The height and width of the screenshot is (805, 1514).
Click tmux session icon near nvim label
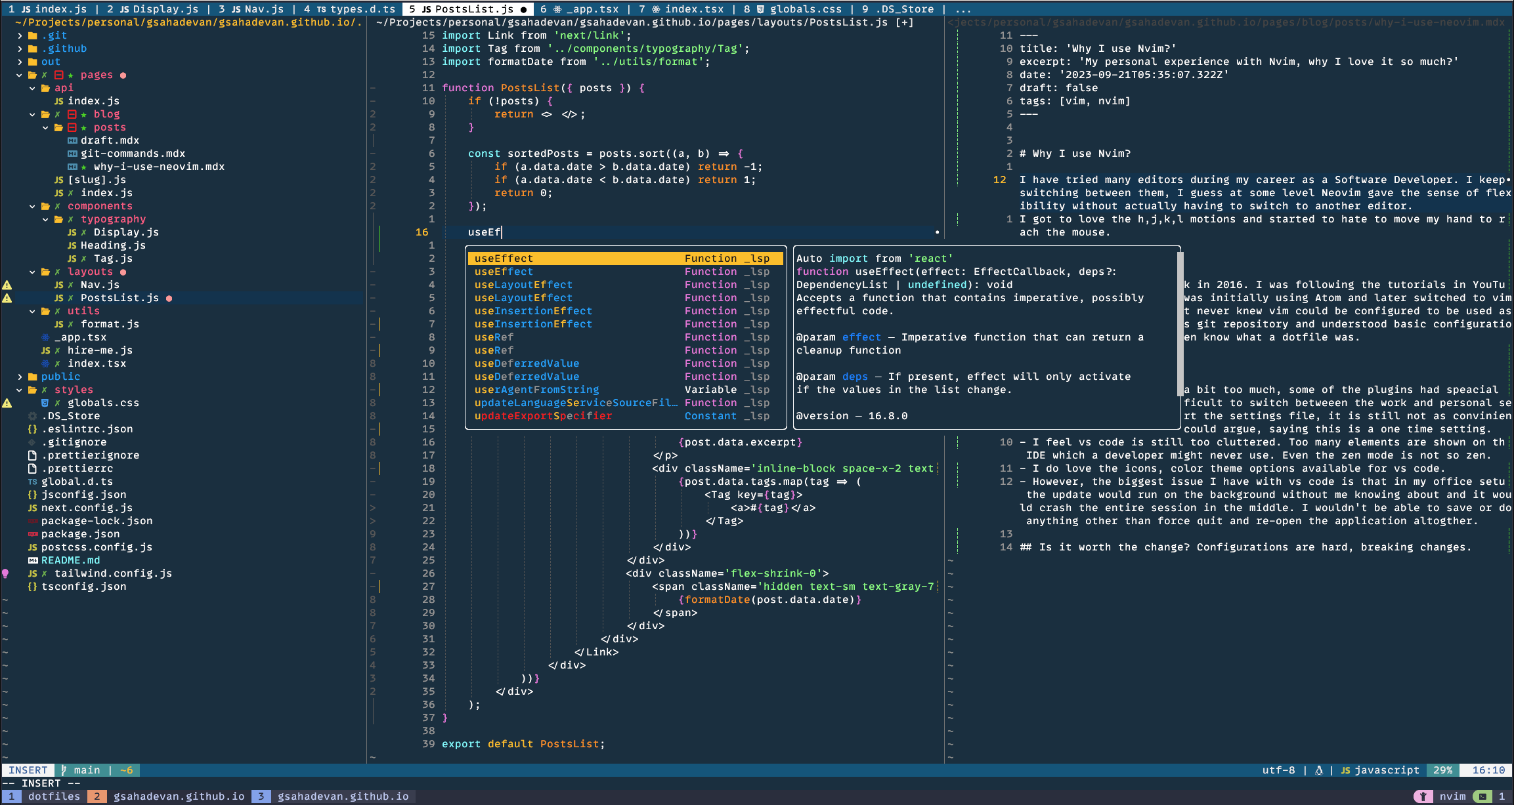[x=1422, y=796]
